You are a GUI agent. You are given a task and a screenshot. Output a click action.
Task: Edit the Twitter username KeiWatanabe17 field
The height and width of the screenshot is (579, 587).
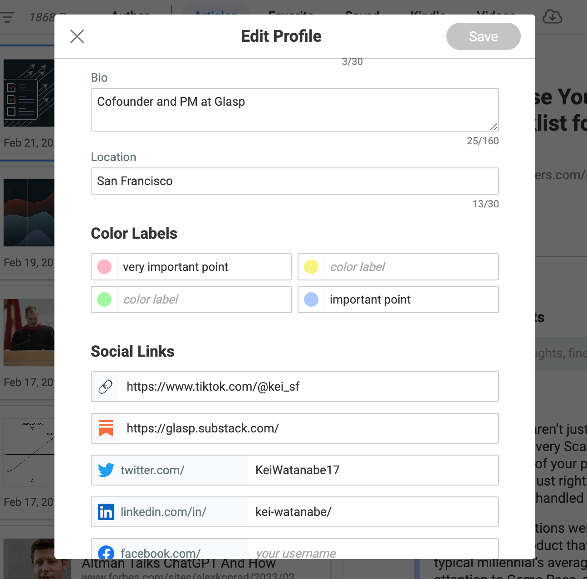coord(373,470)
